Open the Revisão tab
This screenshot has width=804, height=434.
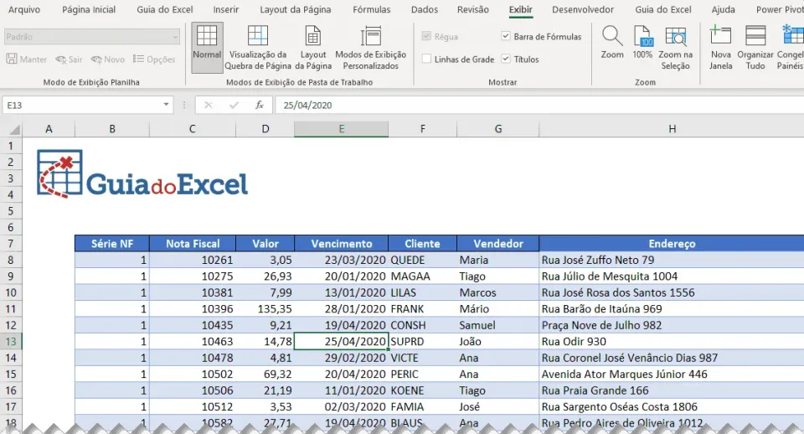click(472, 9)
